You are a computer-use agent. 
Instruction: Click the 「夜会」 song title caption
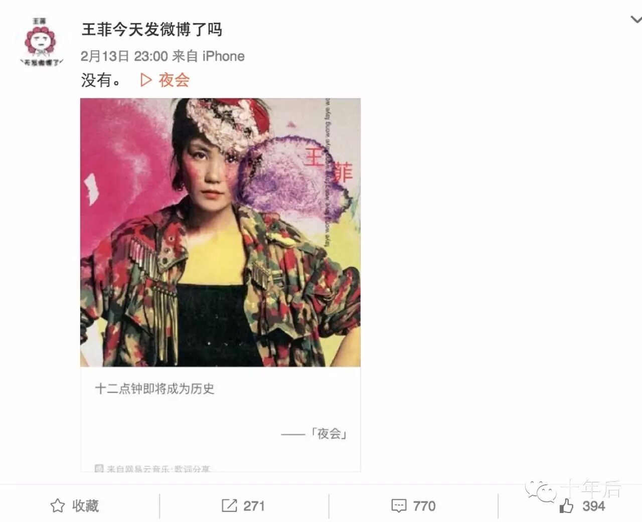click(329, 433)
